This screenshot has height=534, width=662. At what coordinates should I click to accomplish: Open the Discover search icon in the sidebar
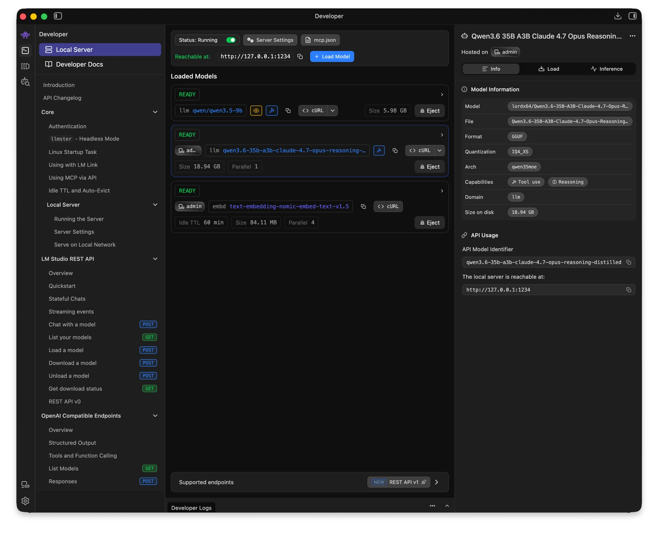(x=25, y=82)
